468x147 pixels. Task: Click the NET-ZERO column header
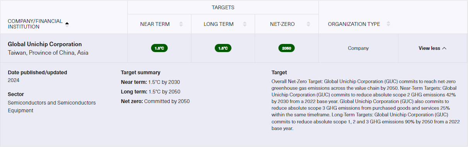[x=283, y=24]
